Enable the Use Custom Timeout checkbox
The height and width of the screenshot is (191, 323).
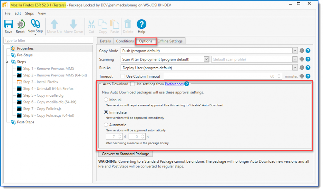[123, 76]
